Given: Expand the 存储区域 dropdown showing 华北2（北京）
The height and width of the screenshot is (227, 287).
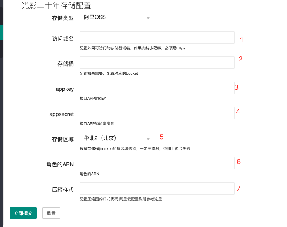Looking at the screenshot, I should [117, 138].
